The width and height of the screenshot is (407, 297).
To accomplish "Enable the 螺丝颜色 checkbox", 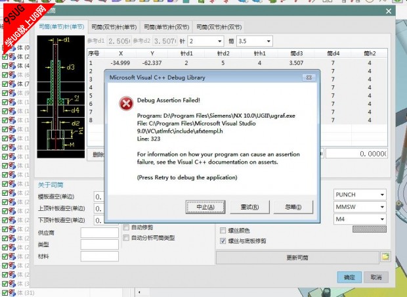I will [x=223, y=231].
